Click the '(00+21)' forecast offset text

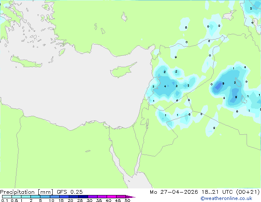pyautogui.click(x=248, y=192)
